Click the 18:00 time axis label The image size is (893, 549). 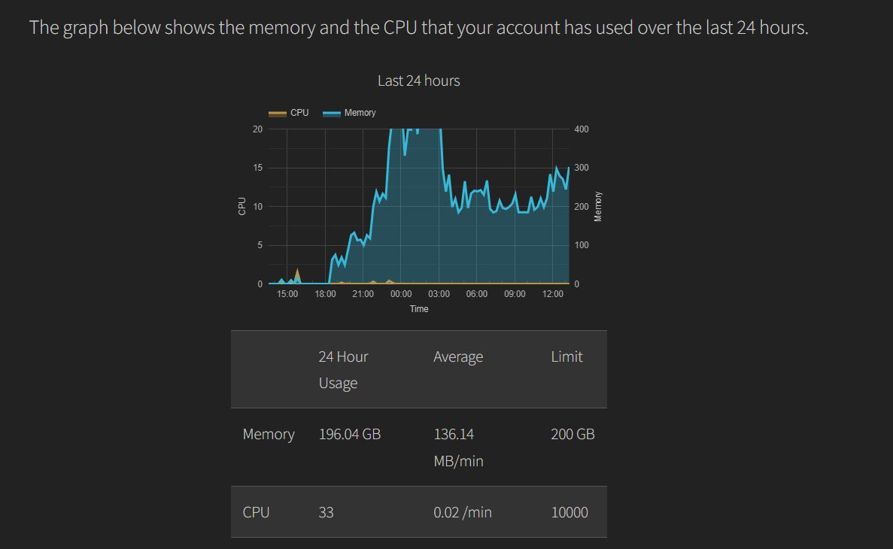(325, 294)
